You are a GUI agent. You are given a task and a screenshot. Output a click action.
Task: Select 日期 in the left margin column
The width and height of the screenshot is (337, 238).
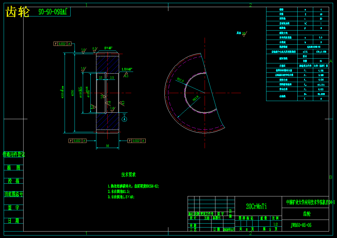tap(14, 221)
